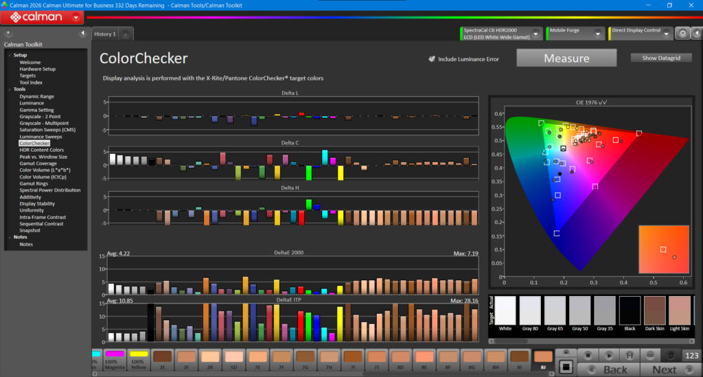The width and height of the screenshot is (703, 377).
Task: Open the dropdown arrow beside the Calman logo
Action: [76, 17]
